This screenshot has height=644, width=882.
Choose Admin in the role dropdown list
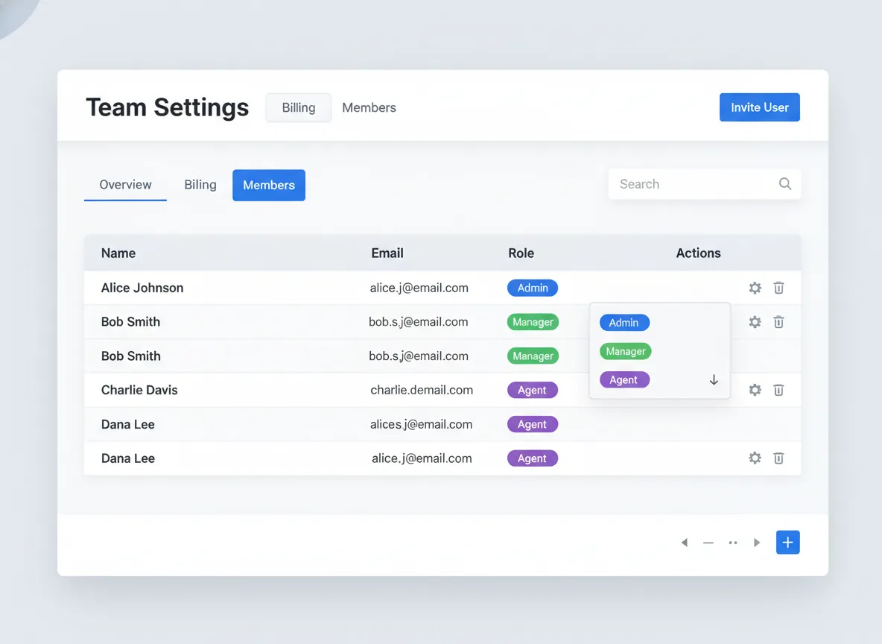[624, 323]
